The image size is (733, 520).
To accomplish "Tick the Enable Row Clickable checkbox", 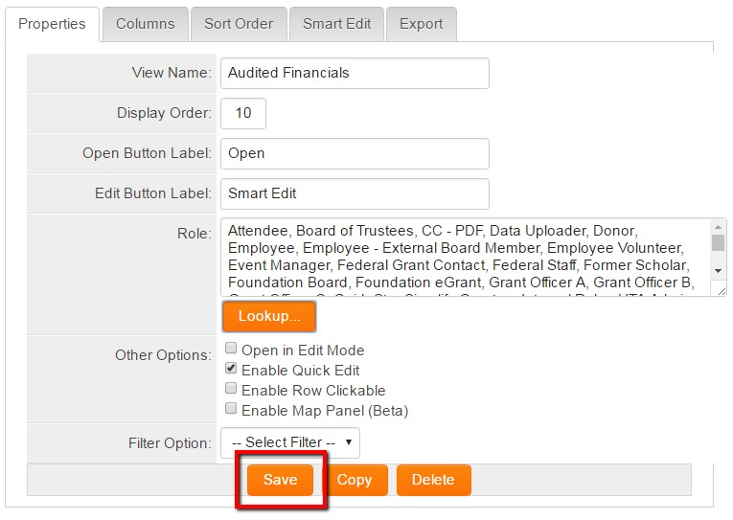I will point(231,390).
